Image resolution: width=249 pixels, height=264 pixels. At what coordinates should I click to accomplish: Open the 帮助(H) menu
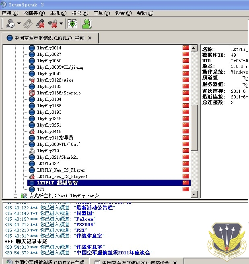[x=145, y=13]
